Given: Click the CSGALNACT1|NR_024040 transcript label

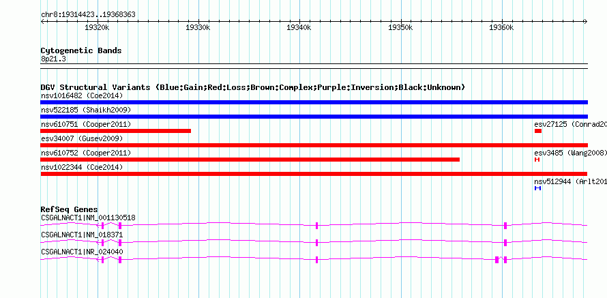Looking at the screenshot, I should [82, 252].
